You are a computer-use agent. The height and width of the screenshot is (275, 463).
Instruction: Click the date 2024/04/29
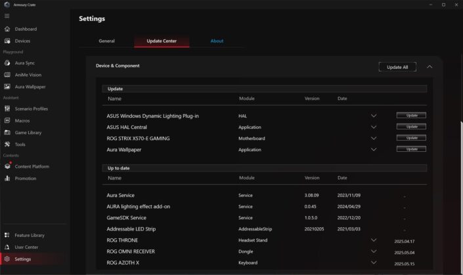coord(349,206)
